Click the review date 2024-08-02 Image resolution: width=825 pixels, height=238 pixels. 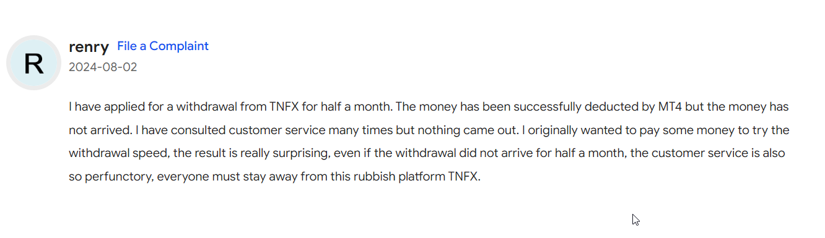pyautogui.click(x=103, y=67)
